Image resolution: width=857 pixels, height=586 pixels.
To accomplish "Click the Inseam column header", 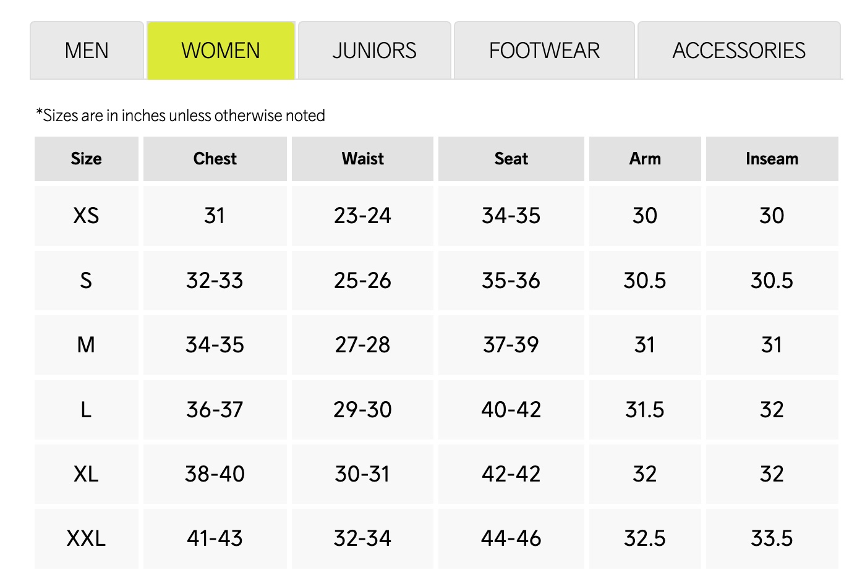I will coord(772,159).
